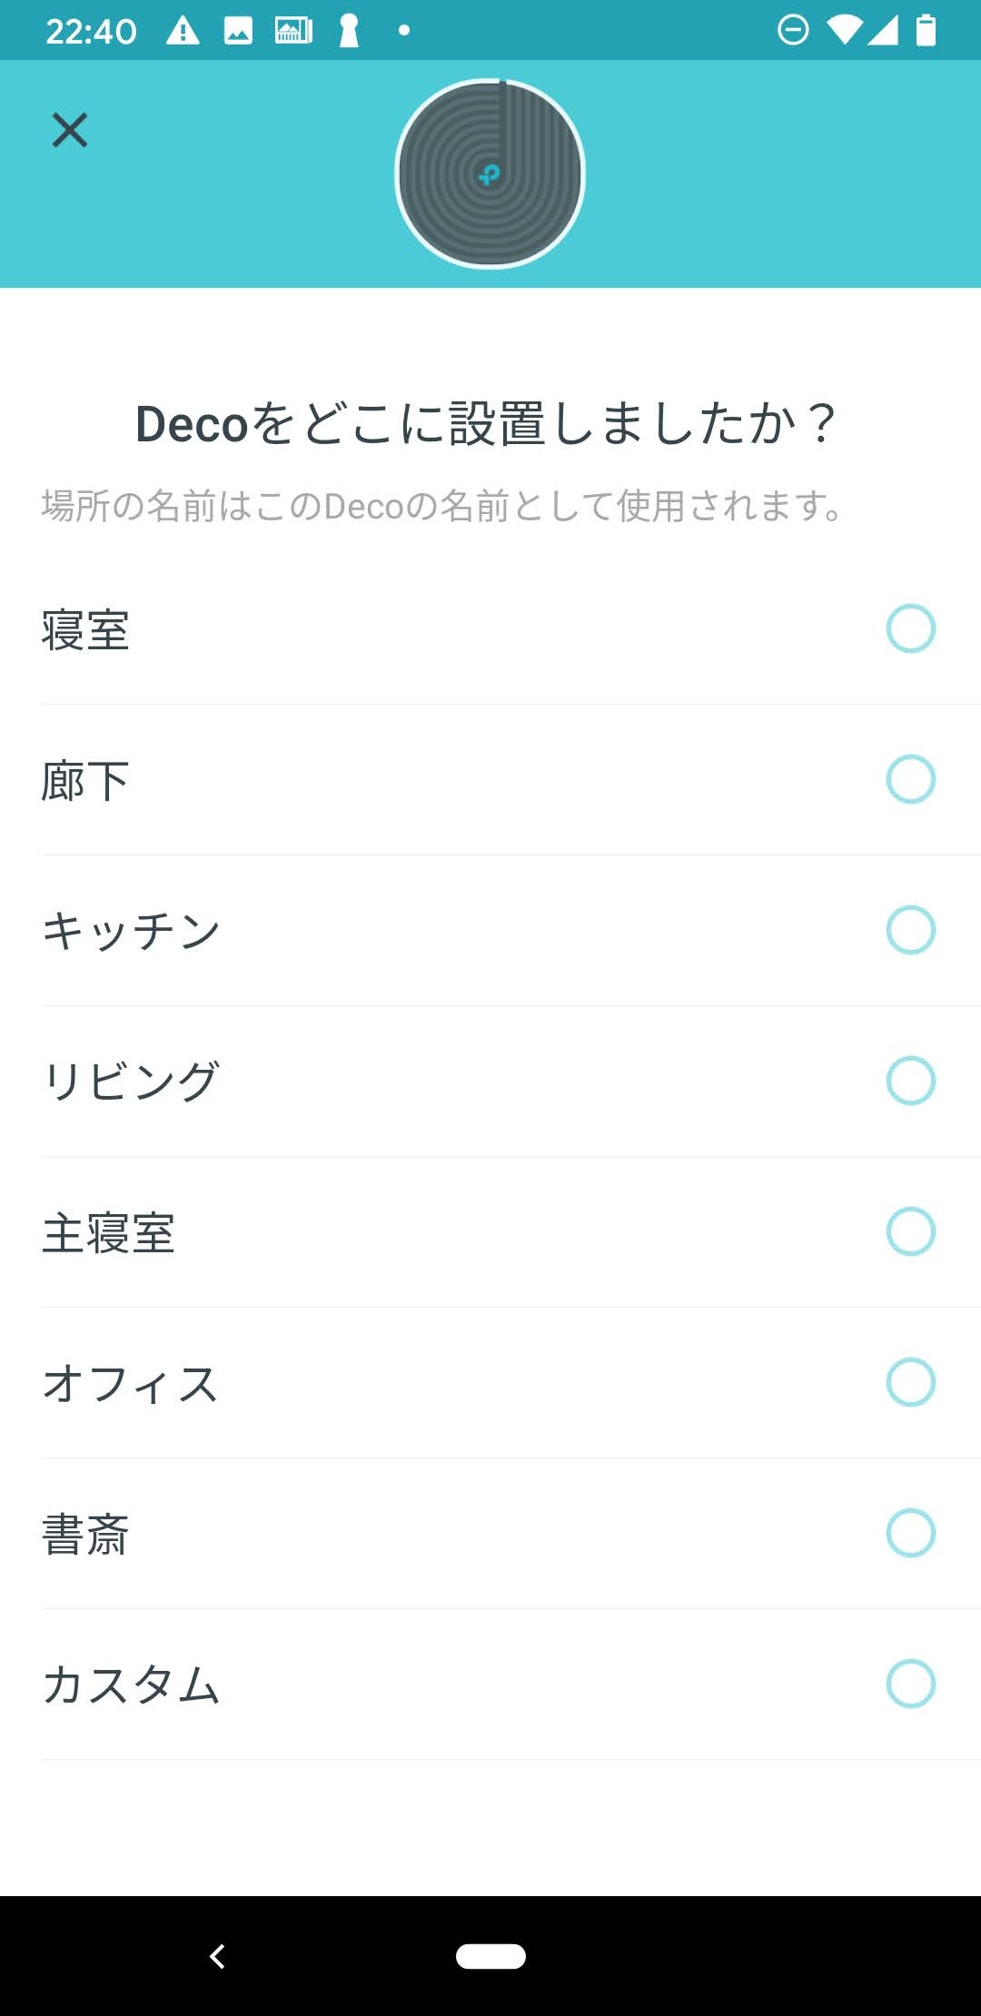Select the 廊下 radio button

tap(910, 779)
